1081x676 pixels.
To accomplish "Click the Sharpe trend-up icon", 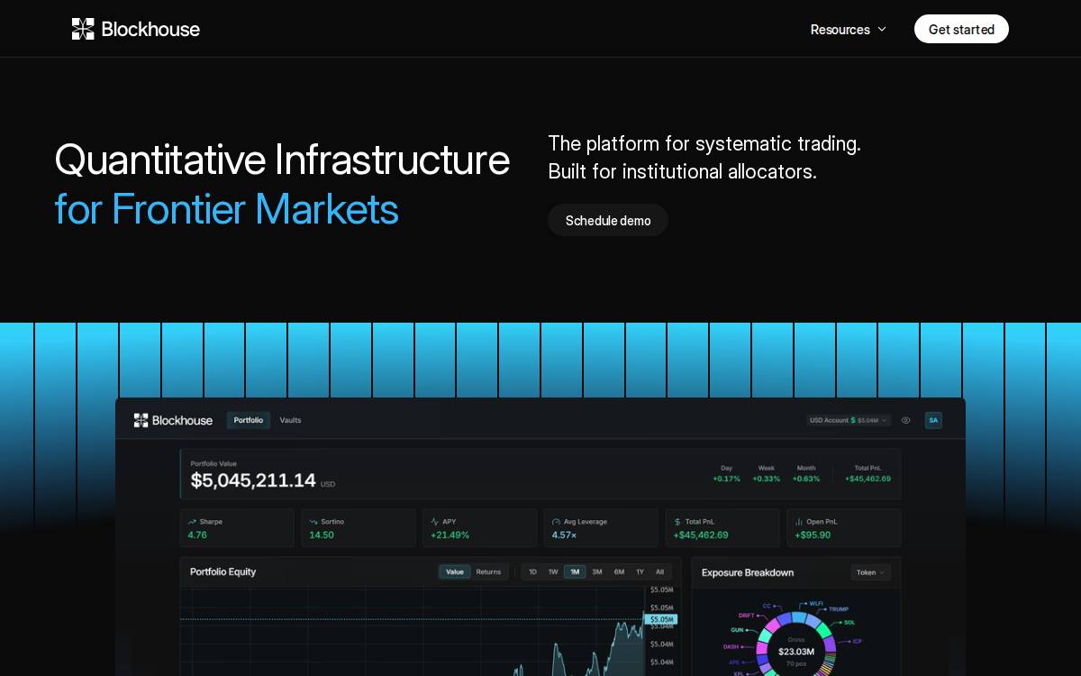I will (x=192, y=522).
